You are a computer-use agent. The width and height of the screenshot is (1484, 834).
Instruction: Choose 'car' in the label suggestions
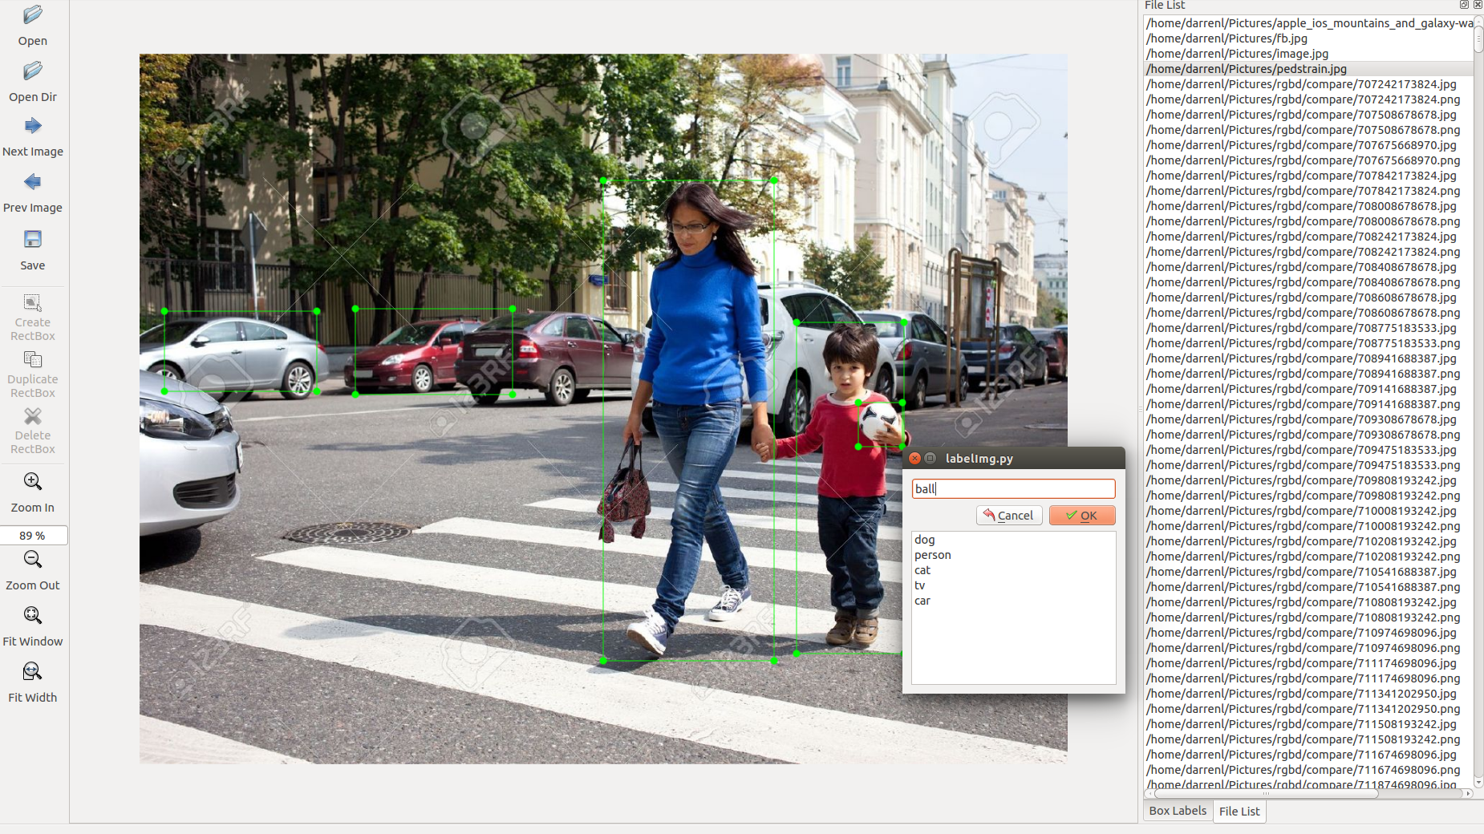922,601
